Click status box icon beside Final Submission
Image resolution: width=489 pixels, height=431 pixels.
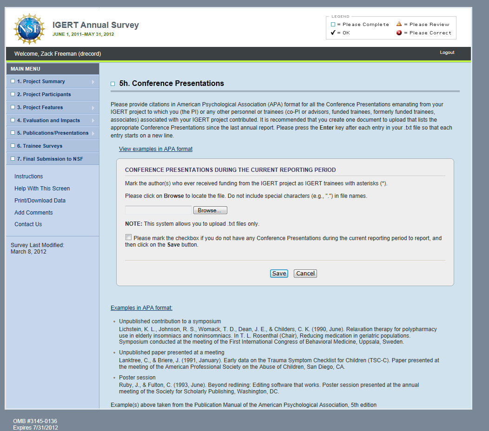(13, 159)
